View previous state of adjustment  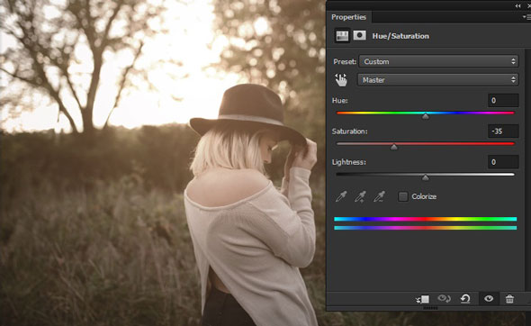tap(444, 299)
